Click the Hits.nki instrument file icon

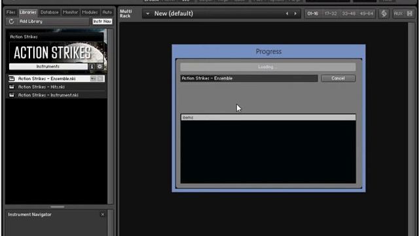[x=12, y=87]
